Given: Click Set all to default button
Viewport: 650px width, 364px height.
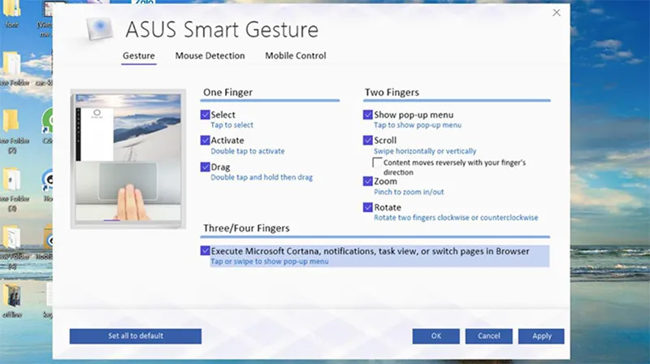Looking at the screenshot, I should [136, 336].
